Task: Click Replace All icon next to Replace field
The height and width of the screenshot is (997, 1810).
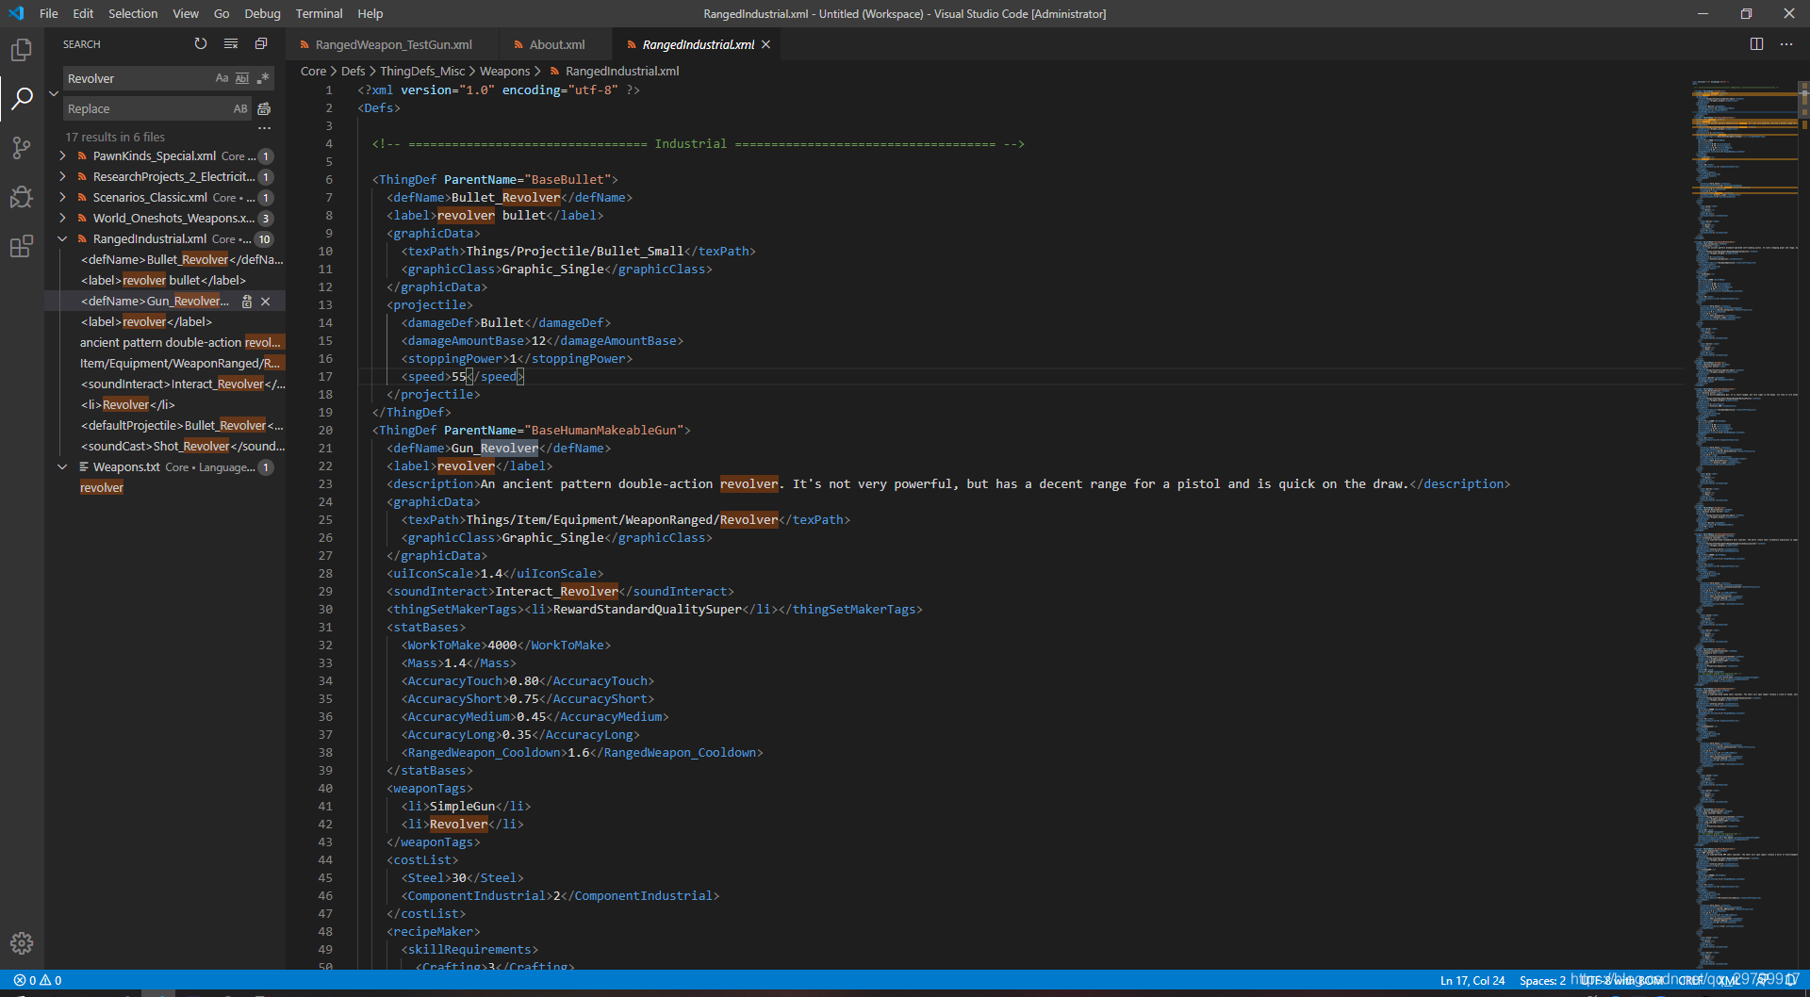Action: (264, 109)
